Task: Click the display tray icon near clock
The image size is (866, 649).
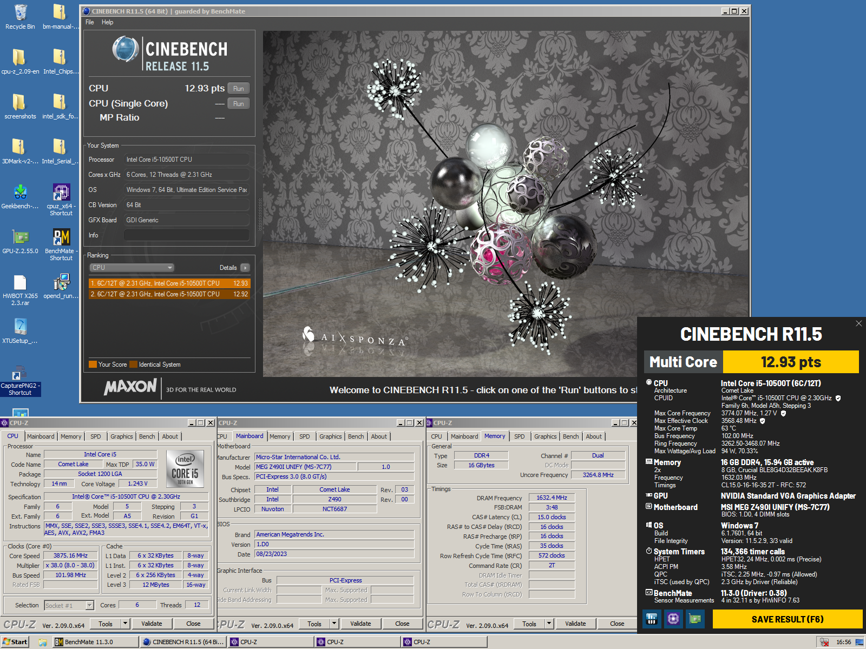Action: [x=860, y=642]
